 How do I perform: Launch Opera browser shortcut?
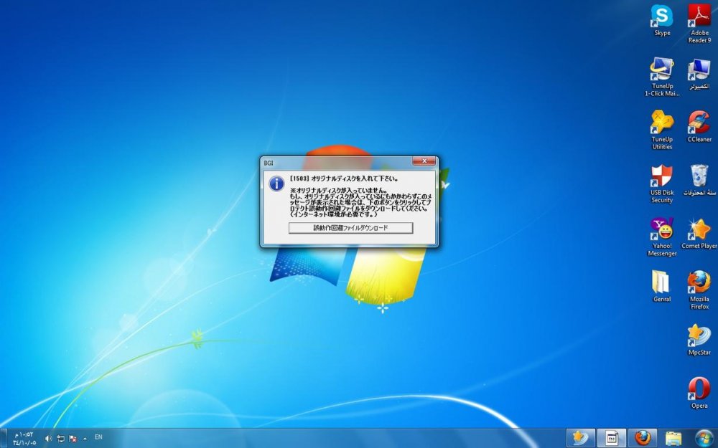[x=699, y=389]
